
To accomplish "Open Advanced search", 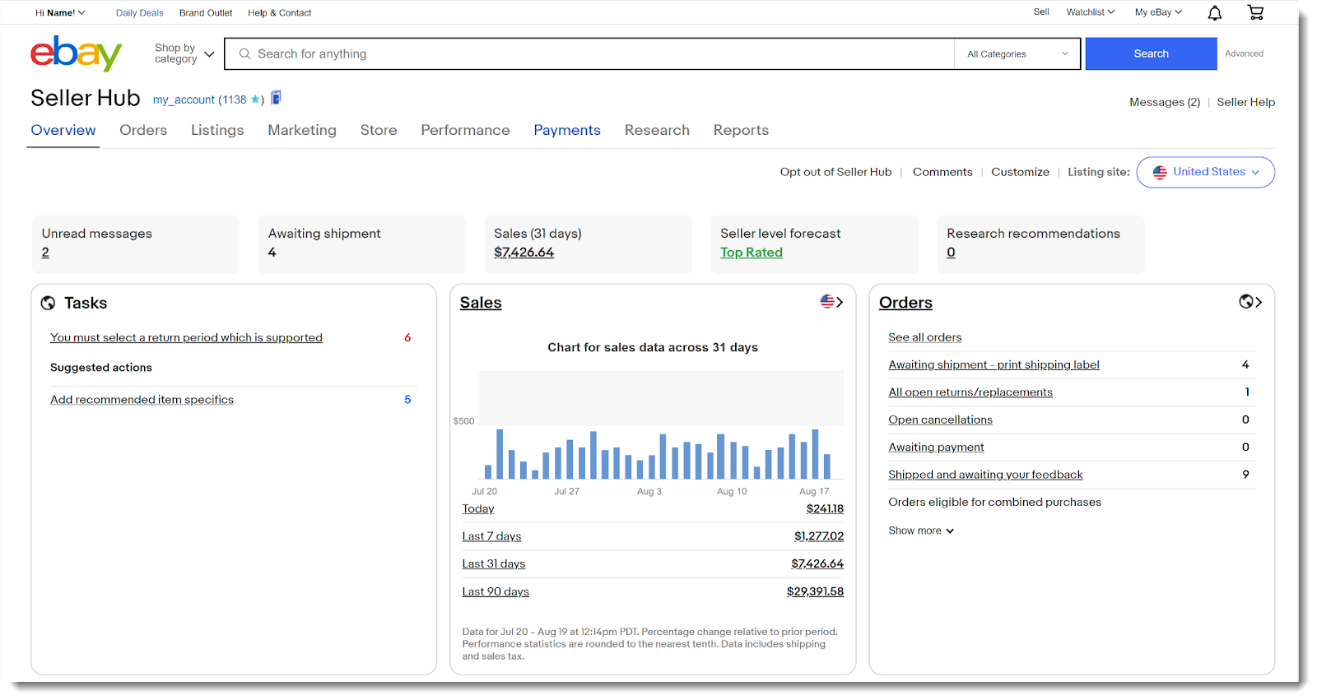I will pyautogui.click(x=1244, y=53).
